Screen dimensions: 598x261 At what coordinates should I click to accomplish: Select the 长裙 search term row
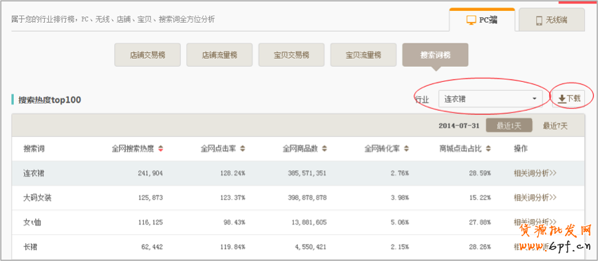298,247
